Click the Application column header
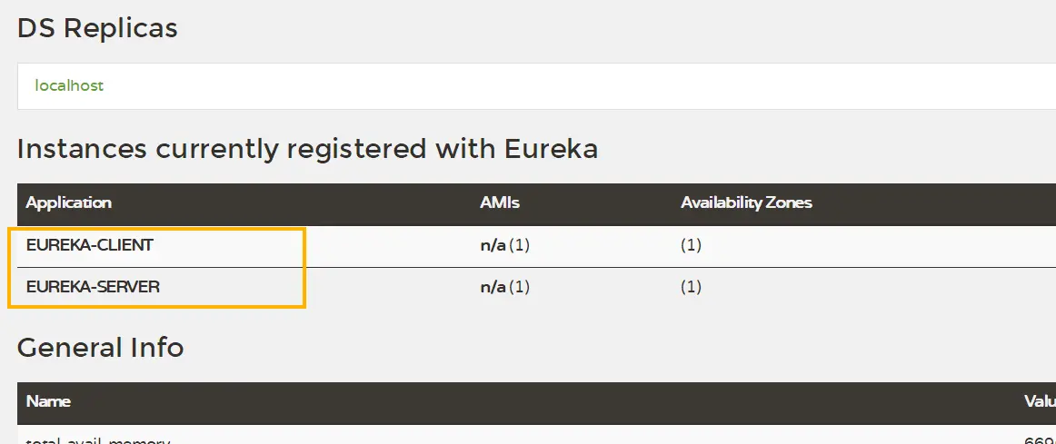Viewport: 1056px width, 444px height. 68,203
